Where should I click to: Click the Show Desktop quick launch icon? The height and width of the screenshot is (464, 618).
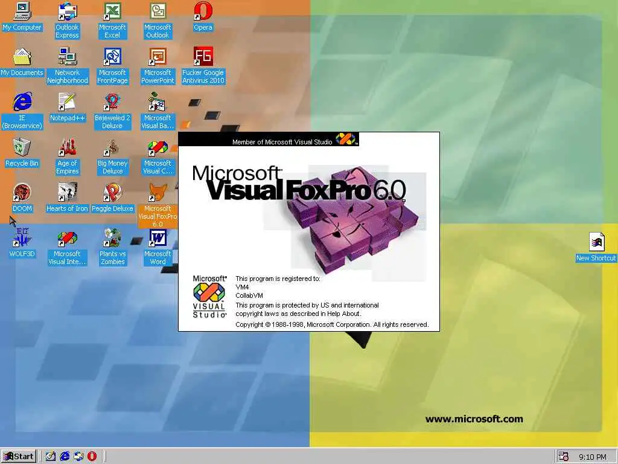(x=51, y=457)
